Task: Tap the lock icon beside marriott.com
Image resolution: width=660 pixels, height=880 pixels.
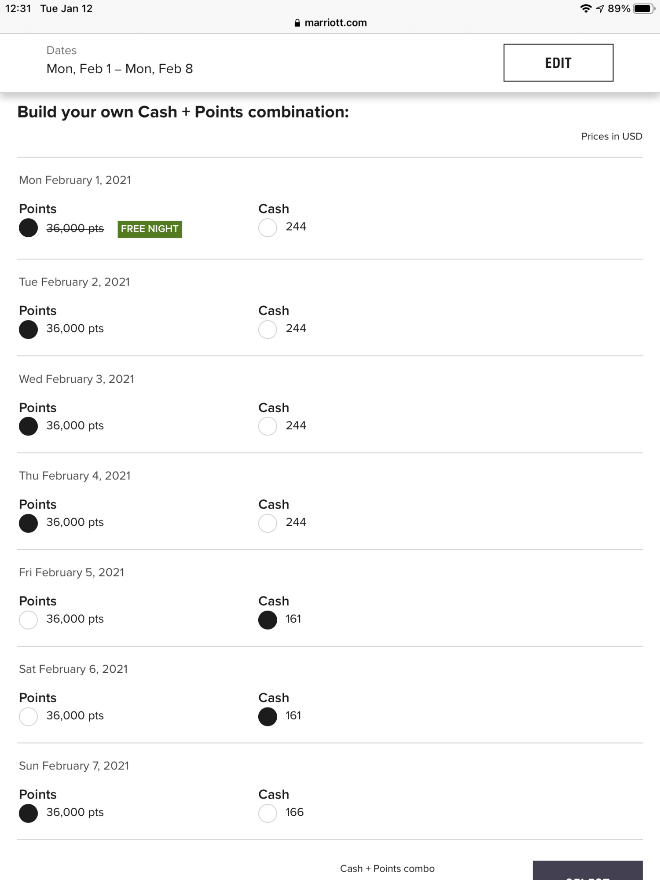Action: pos(297,23)
